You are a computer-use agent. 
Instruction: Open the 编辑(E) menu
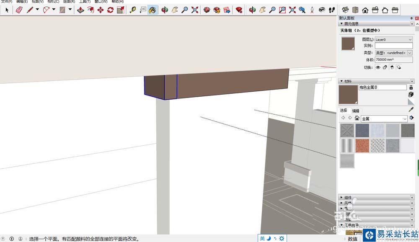[22, 2]
